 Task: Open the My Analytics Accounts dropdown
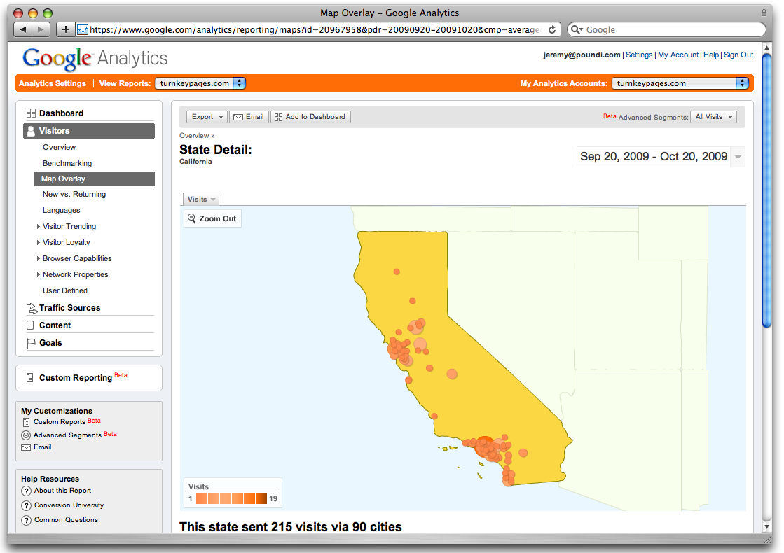click(x=680, y=83)
